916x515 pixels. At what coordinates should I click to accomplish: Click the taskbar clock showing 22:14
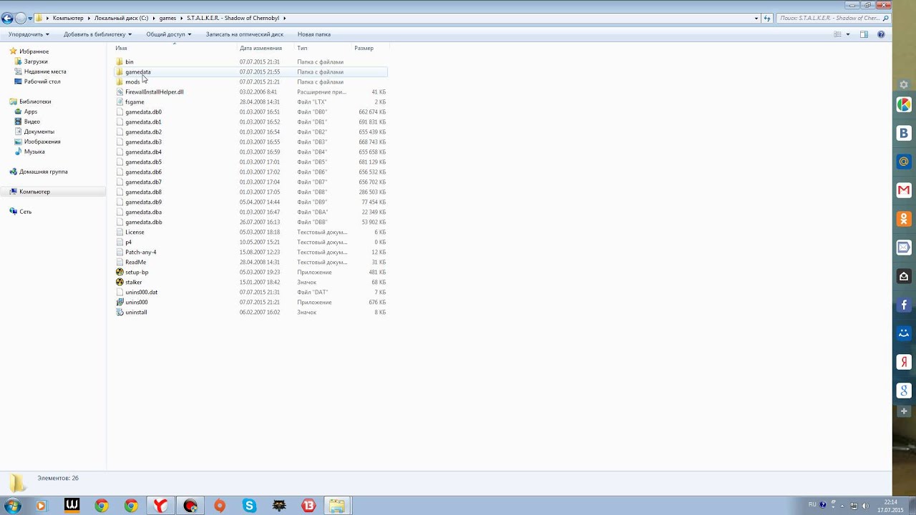890,506
